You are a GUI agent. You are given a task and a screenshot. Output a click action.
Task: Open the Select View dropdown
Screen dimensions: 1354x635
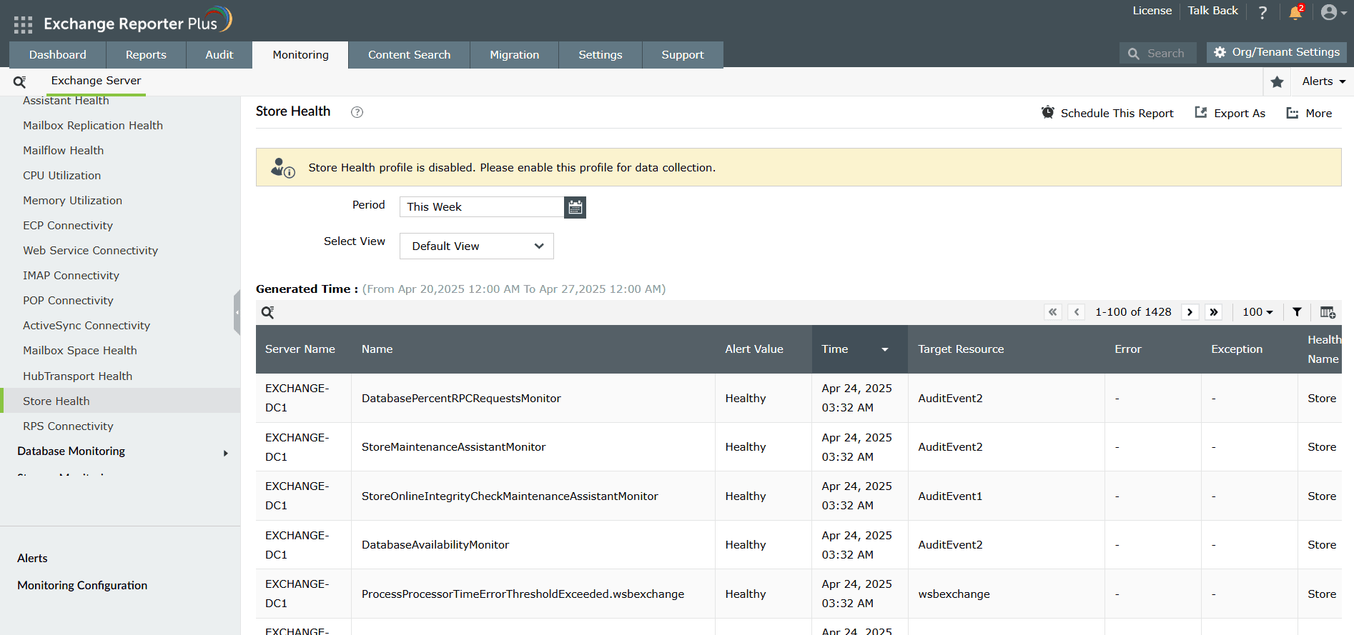[476, 246]
